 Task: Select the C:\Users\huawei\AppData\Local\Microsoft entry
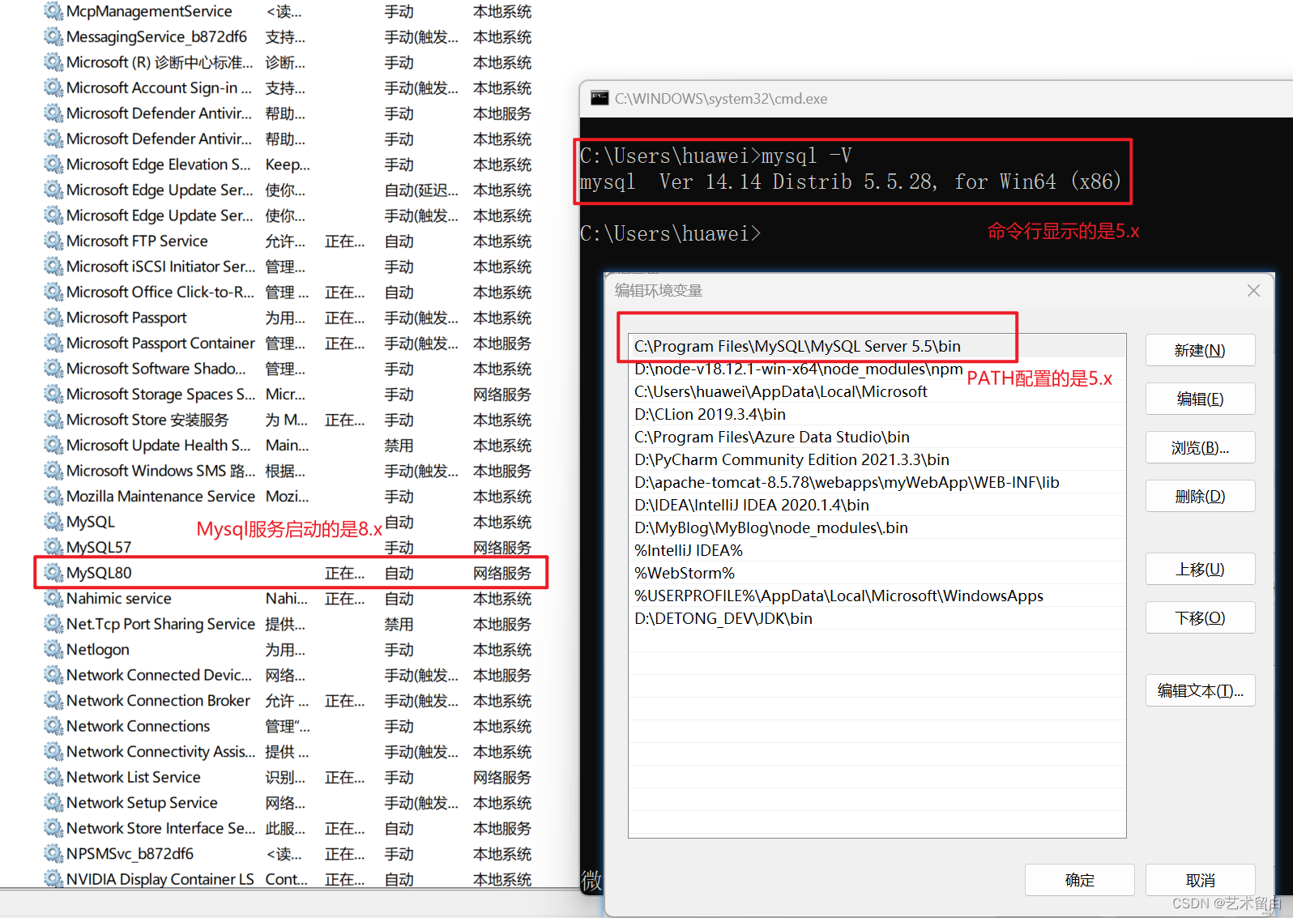[x=877, y=391]
